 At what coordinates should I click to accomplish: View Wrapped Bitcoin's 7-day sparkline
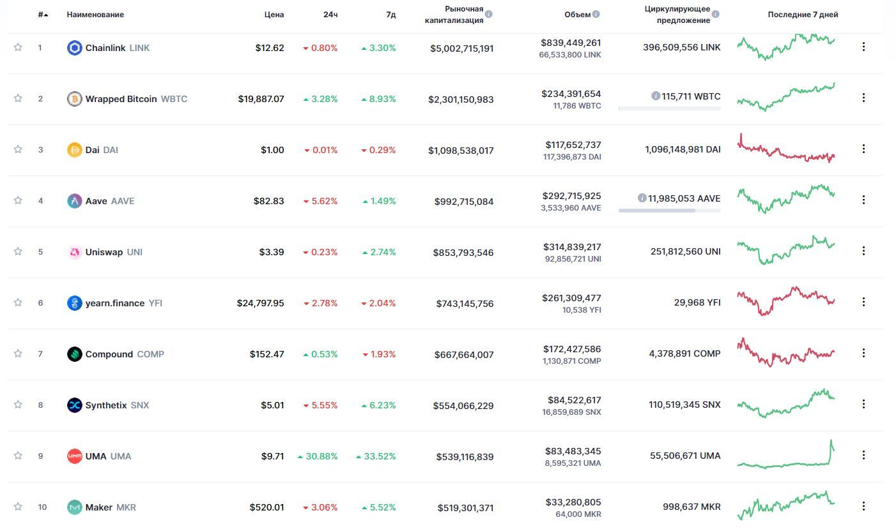click(786, 97)
